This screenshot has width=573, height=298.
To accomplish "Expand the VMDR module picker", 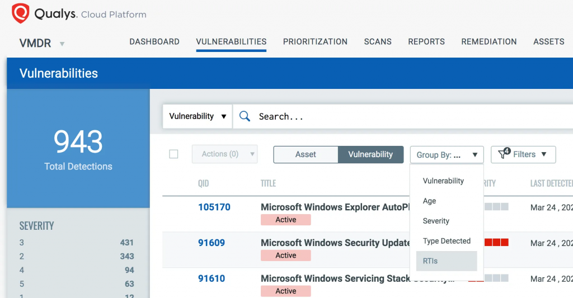I will 62,44.
